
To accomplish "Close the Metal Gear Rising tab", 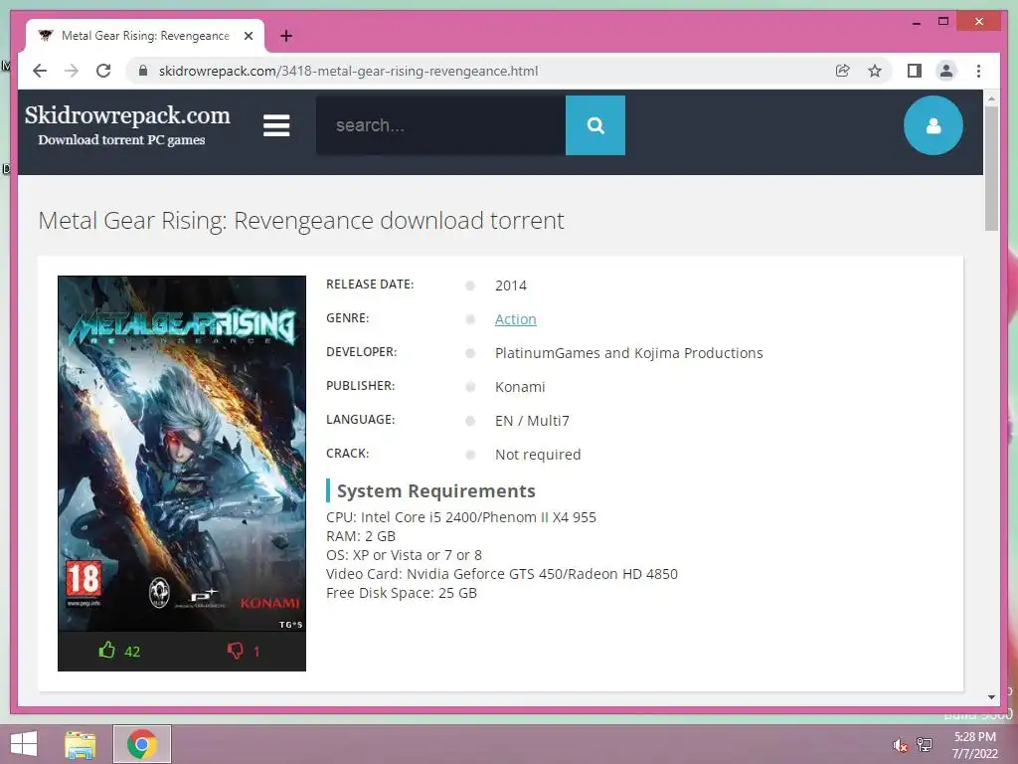I will (x=248, y=36).
